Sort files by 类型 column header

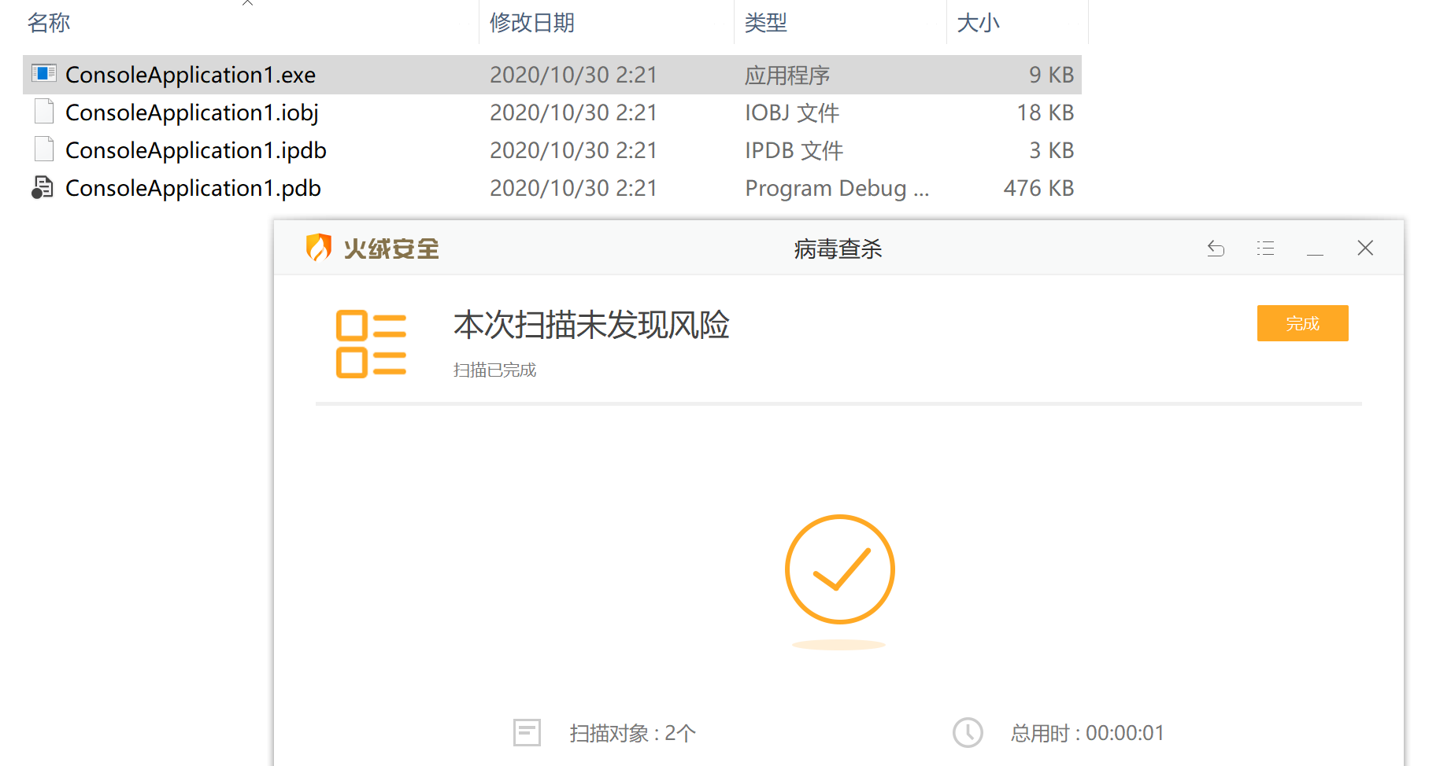[765, 23]
